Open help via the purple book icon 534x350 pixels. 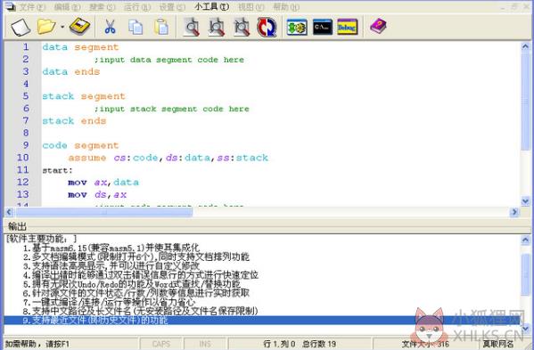pos(378,26)
